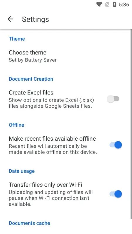This screenshot has height=234, width=132.
Task: Select the Document Creation section header
Action: click(31, 79)
